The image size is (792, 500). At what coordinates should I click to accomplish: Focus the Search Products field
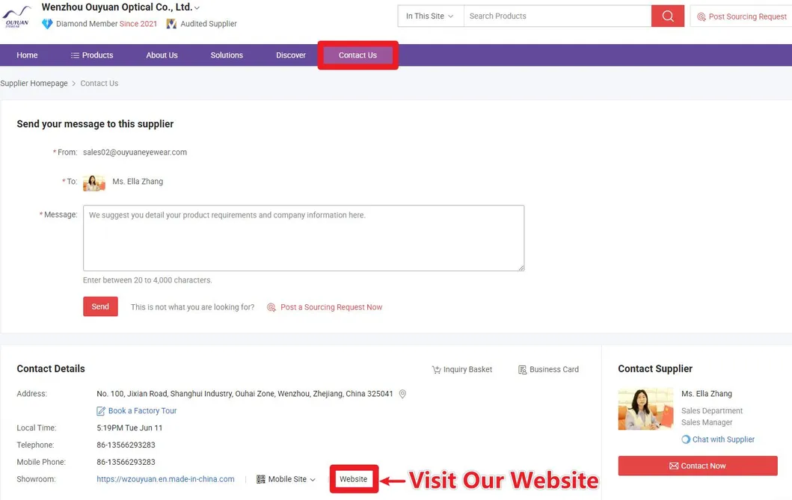558,16
